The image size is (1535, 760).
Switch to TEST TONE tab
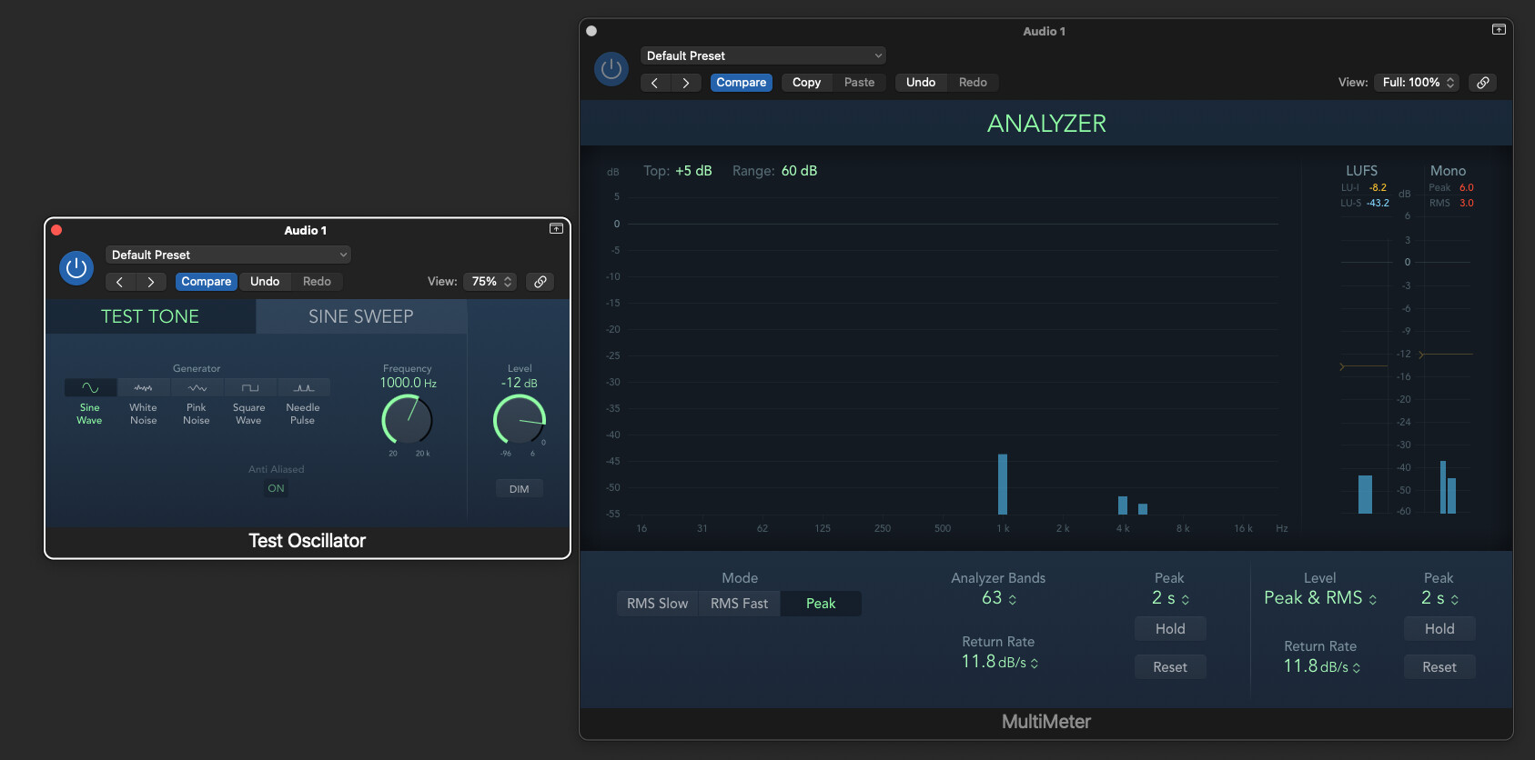(150, 316)
